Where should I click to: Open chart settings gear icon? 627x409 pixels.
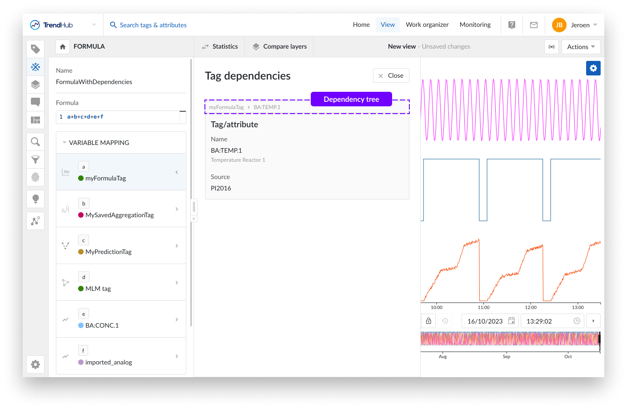(593, 68)
